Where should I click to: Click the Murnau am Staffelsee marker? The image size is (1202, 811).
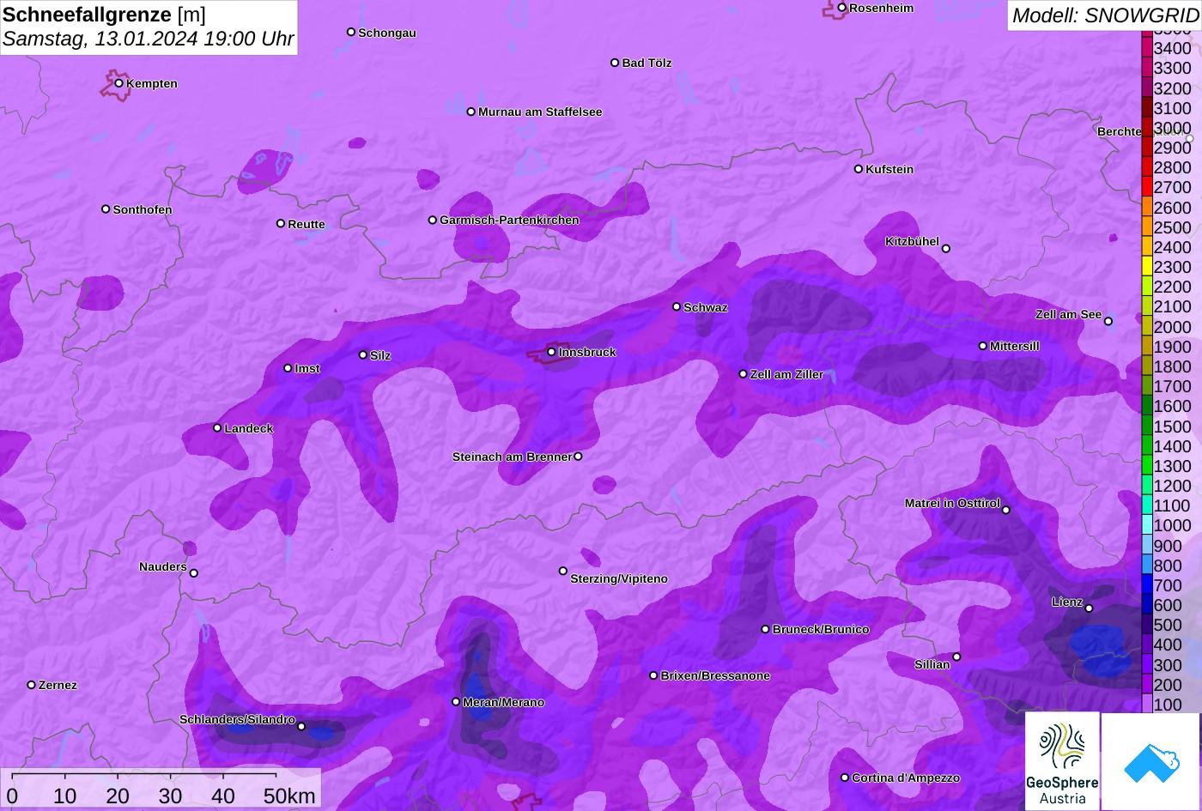(x=471, y=112)
